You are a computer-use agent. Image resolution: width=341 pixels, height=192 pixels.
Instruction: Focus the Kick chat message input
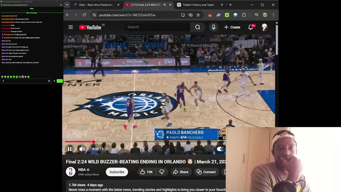[x=26, y=81]
